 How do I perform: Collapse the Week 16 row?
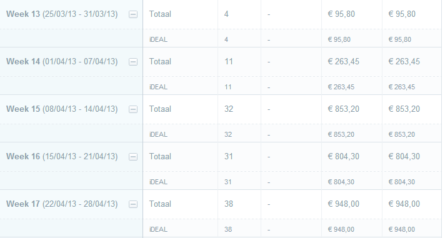133,157
